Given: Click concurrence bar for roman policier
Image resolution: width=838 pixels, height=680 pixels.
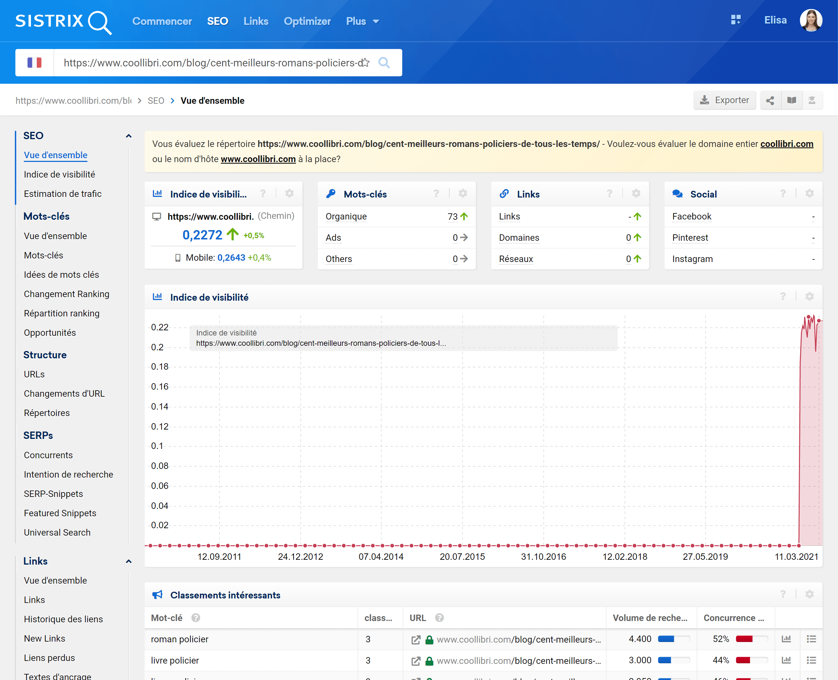Looking at the screenshot, I should coord(751,639).
